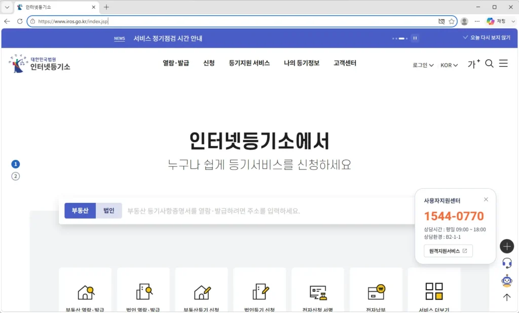Click the NEWS label link
Screen dimensions: 519x313
pos(120,39)
